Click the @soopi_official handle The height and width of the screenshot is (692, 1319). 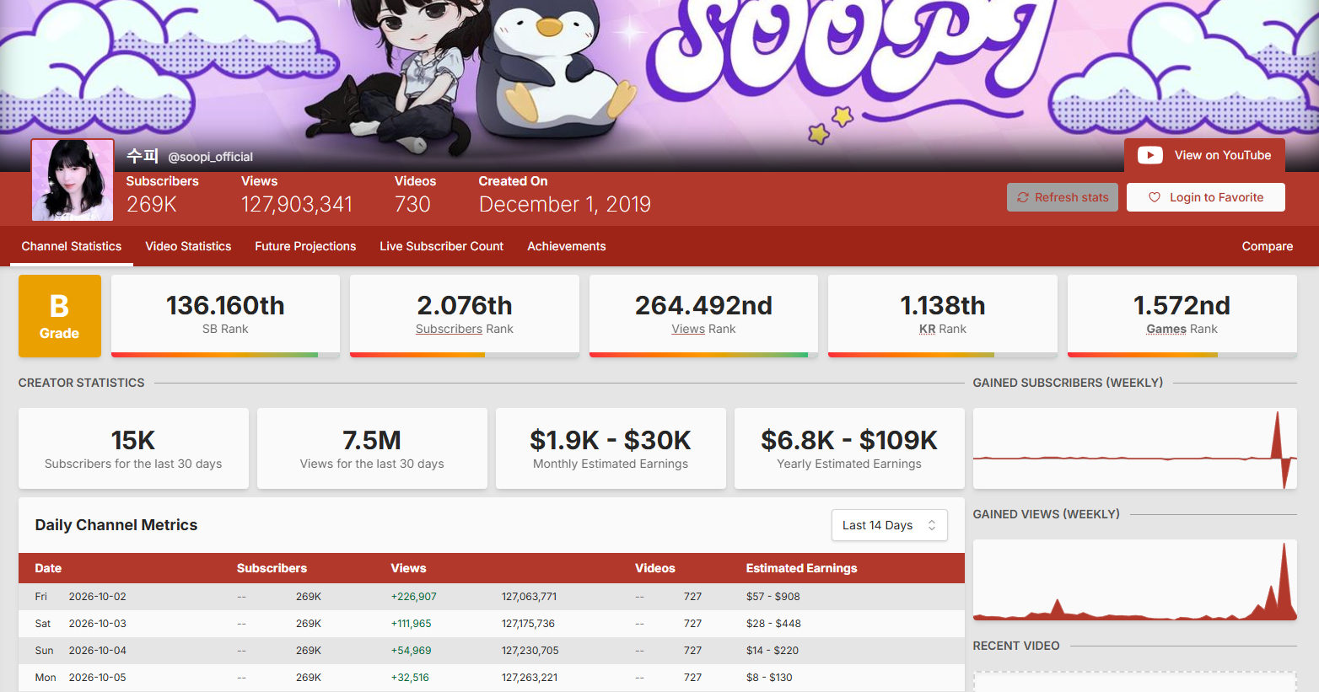pos(210,157)
